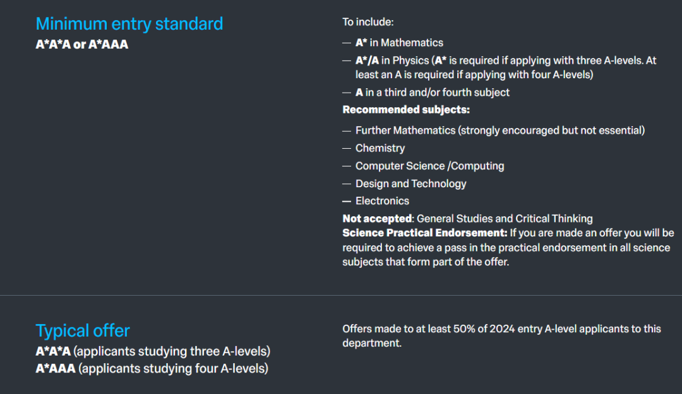The image size is (682, 394).
Task: Click the Chemistry list item
Action: pyautogui.click(x=380, y=148)
